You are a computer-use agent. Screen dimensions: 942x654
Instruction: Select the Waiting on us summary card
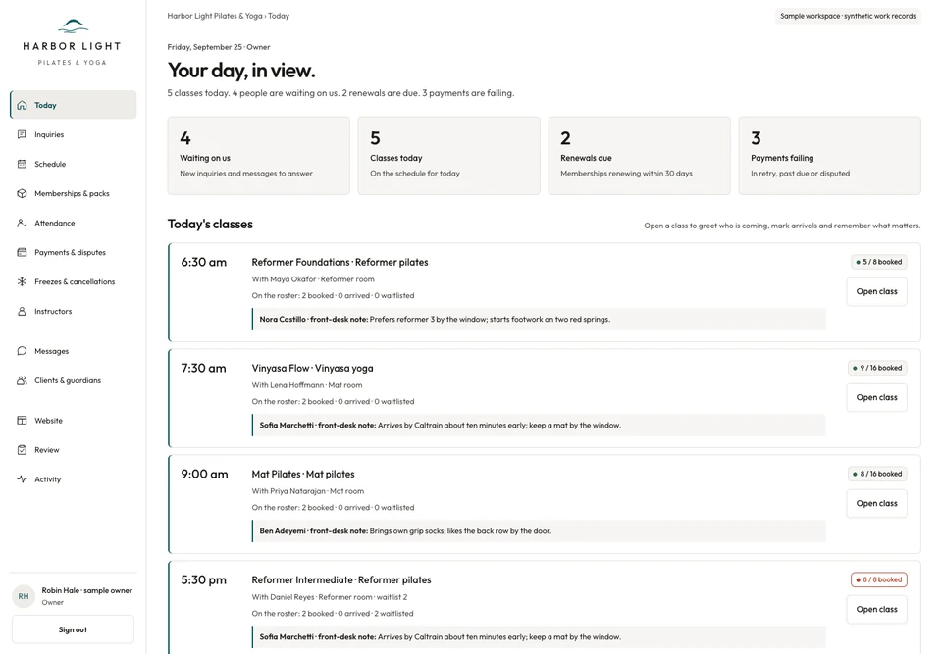click(258, 156)
